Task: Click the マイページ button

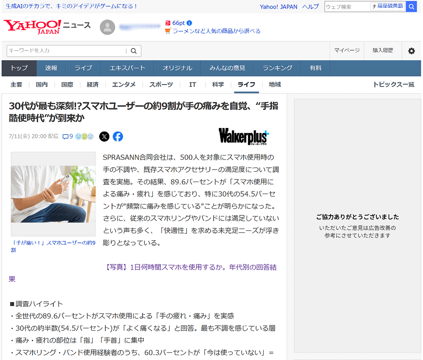Action: 347,50
